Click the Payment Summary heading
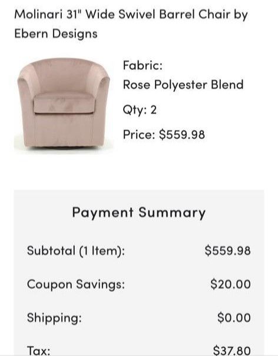Image resolution: width=278 pixels, height=356 pixels. pos(139,213)
